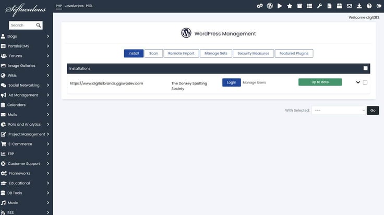
Task: Open the Featured Plugins tab
Action: click(294, 53)
